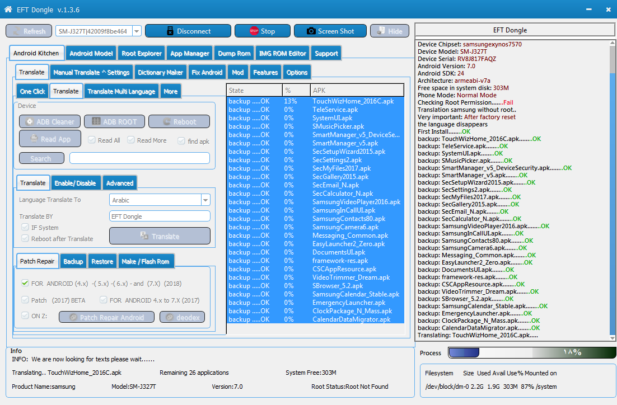Viewport: 617px width, 405px height.
Task: Toggle FOR ANDROID 4.x to 7.X (2017) checkbox
Action: point(104,300)
